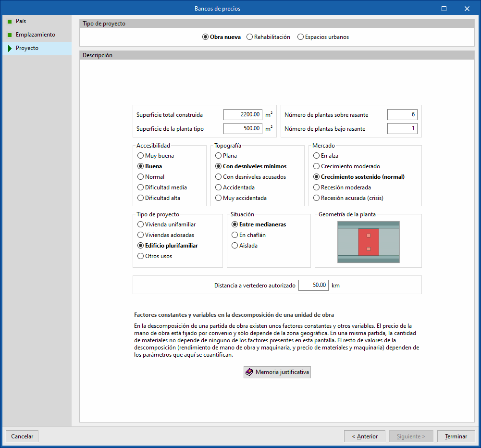Viewport: 481px width, 448px height.
Task: Set market to Crecimiento sostenido (normal)
Action: pos(359,177)
